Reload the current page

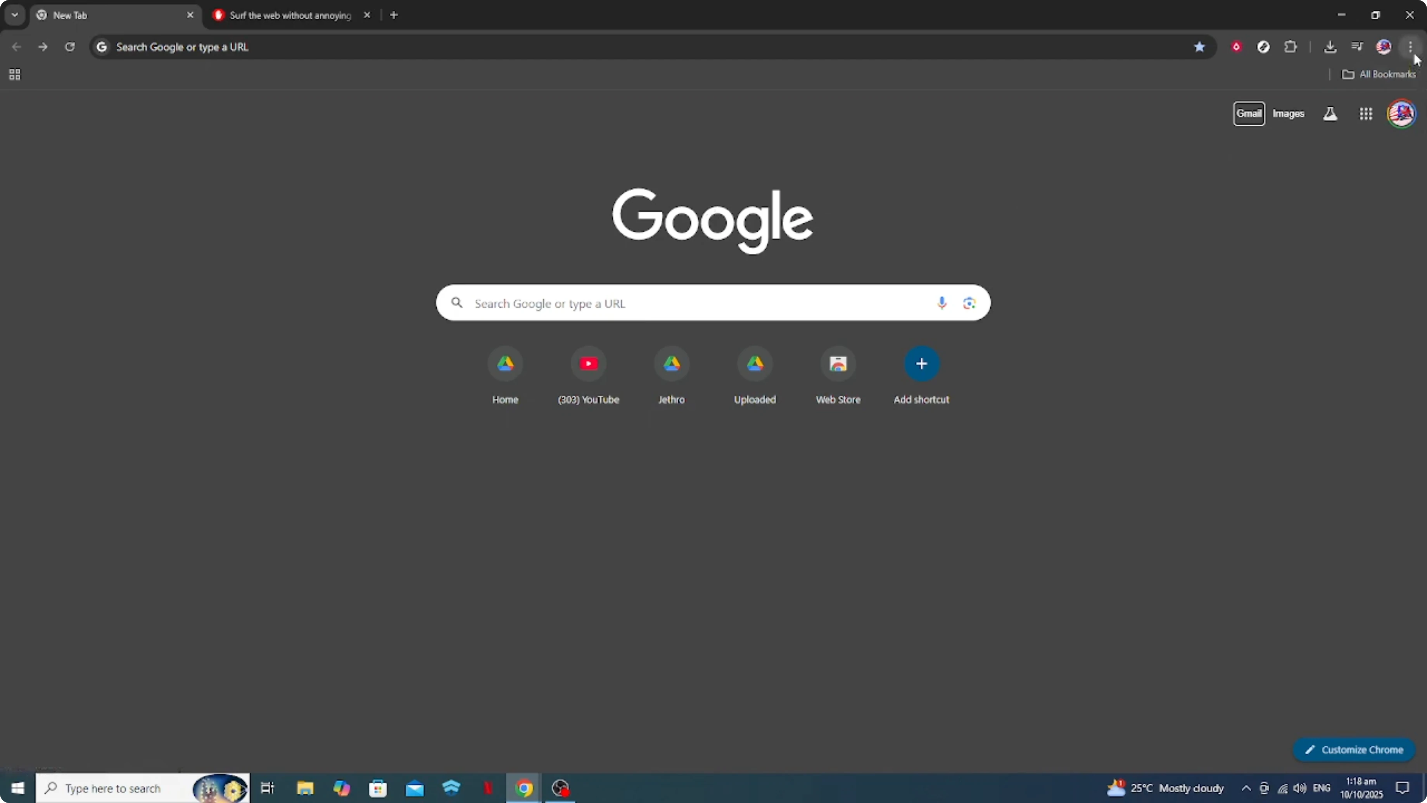coord(70,47)
